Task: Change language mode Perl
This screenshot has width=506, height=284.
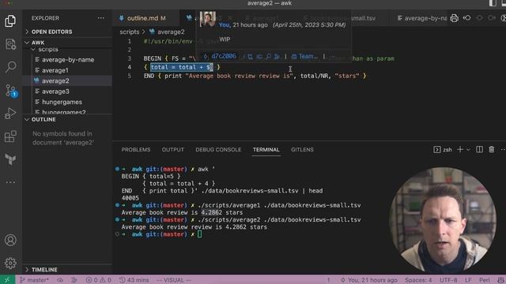Action: click(x=485, y=280)
